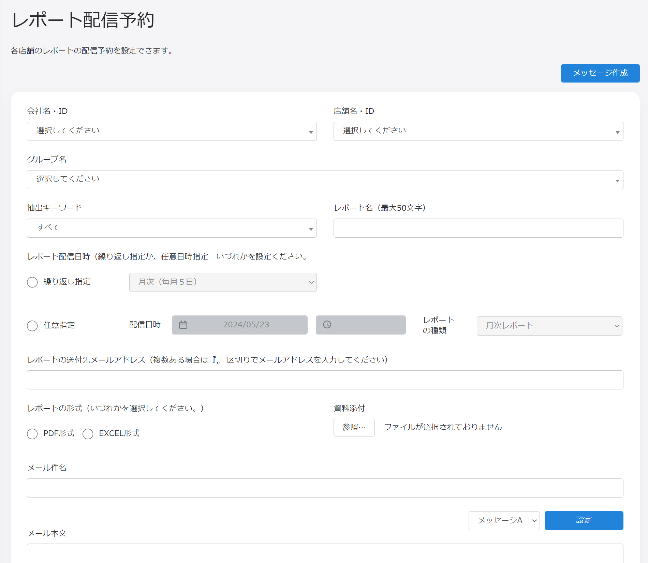648x563 pixels.
Task: Open the 会社名・ID dropdown
Action: 172,131
